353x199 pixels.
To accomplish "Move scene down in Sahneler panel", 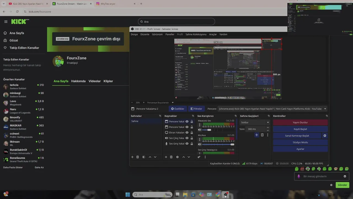I will coord(155,157).
